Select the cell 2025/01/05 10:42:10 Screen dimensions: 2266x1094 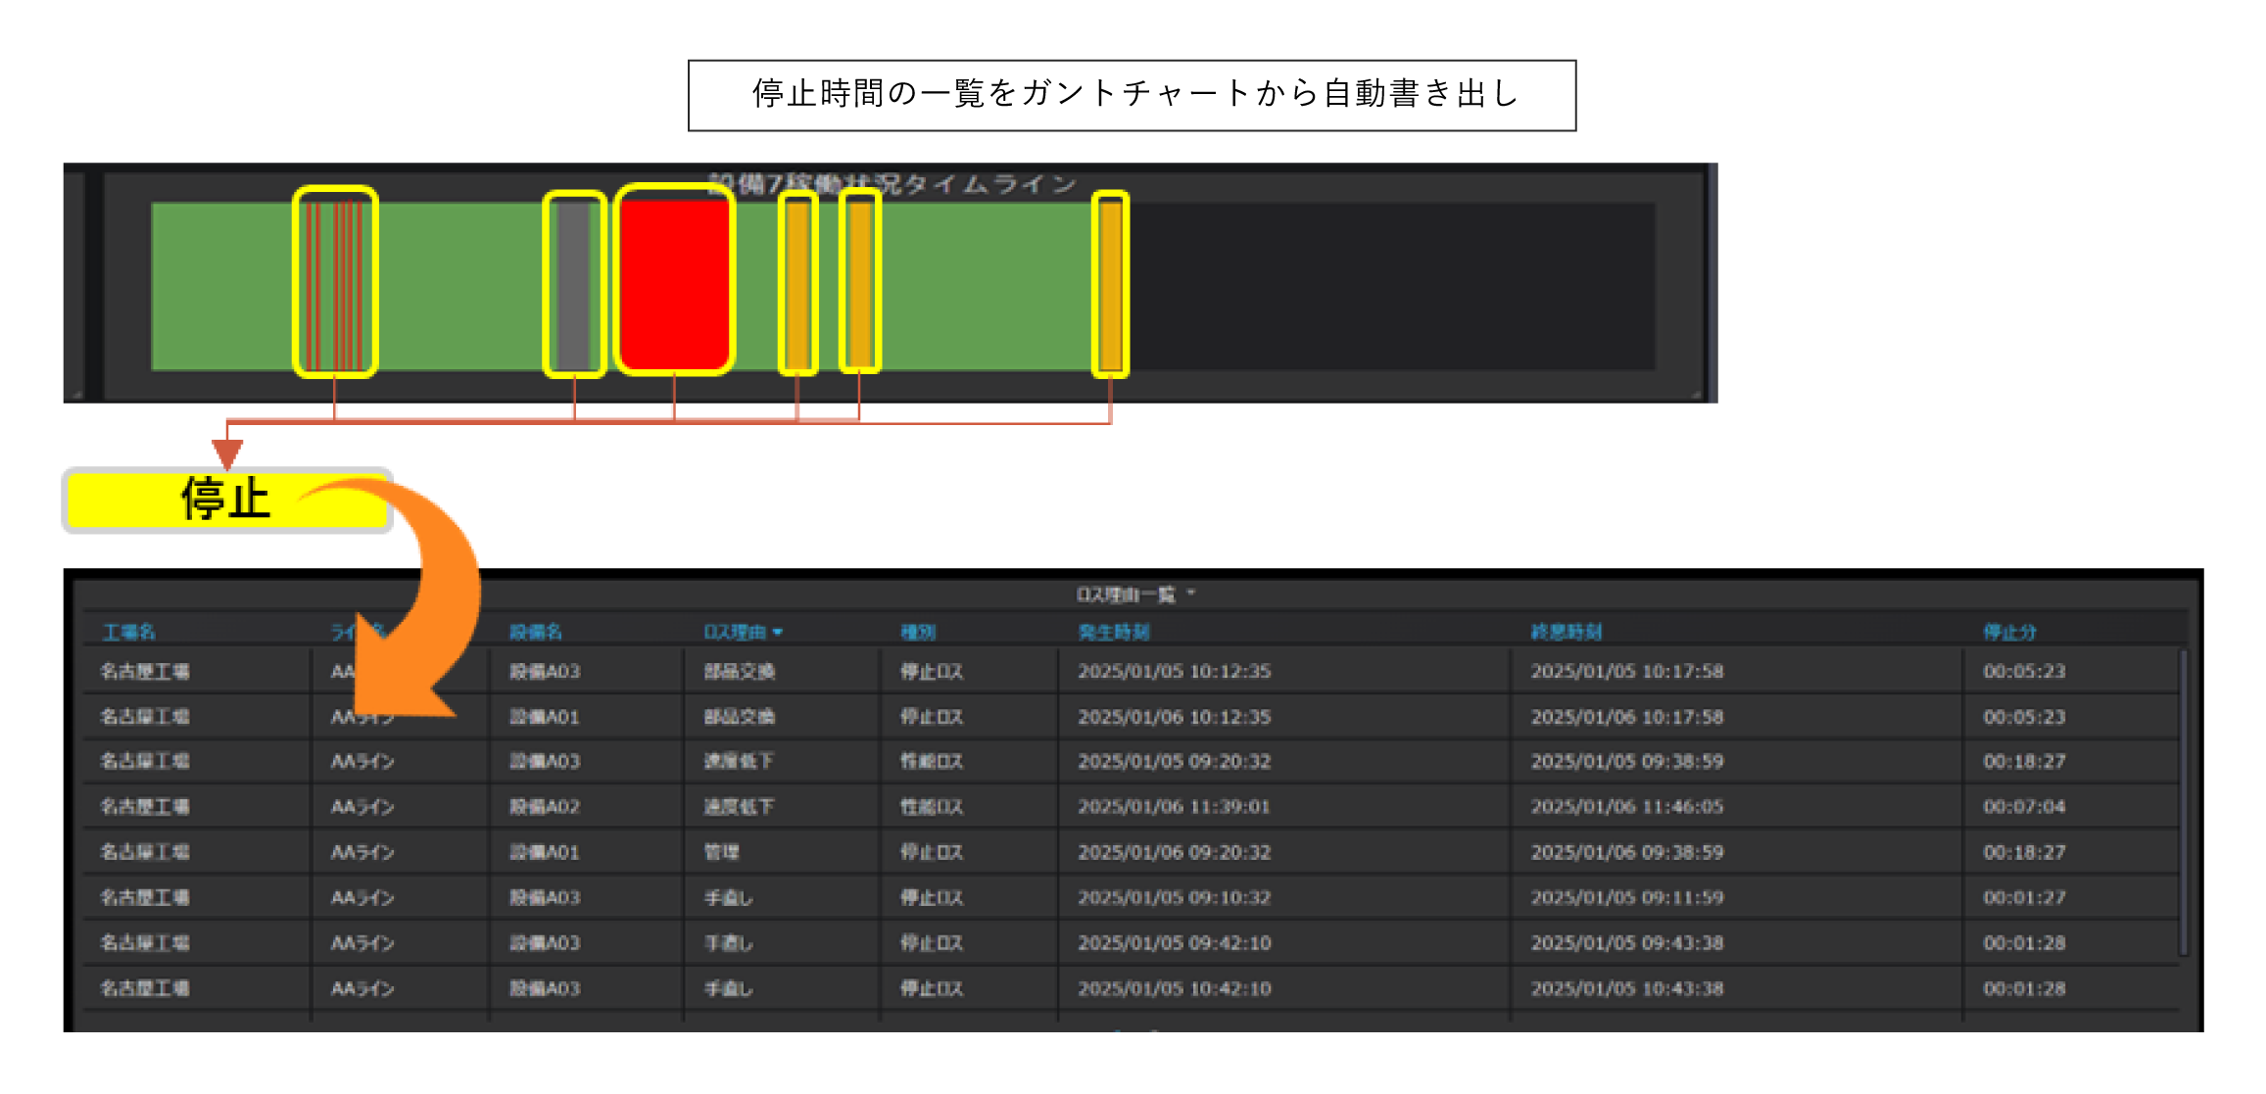pos(1174,988)
